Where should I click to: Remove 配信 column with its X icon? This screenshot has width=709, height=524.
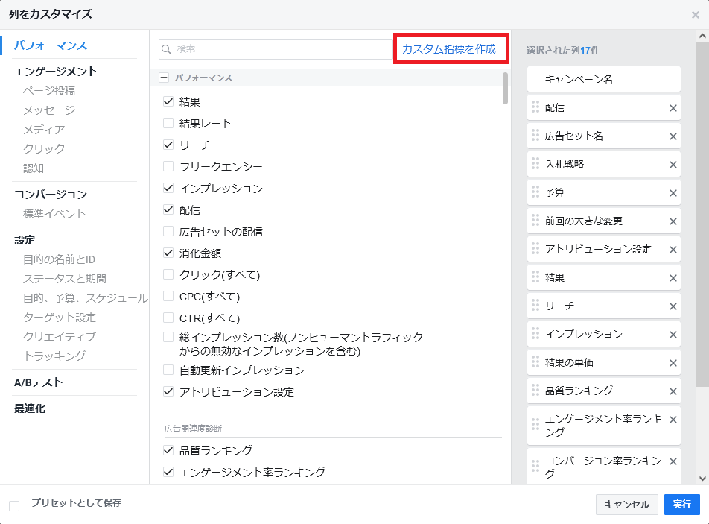point(673,108)
